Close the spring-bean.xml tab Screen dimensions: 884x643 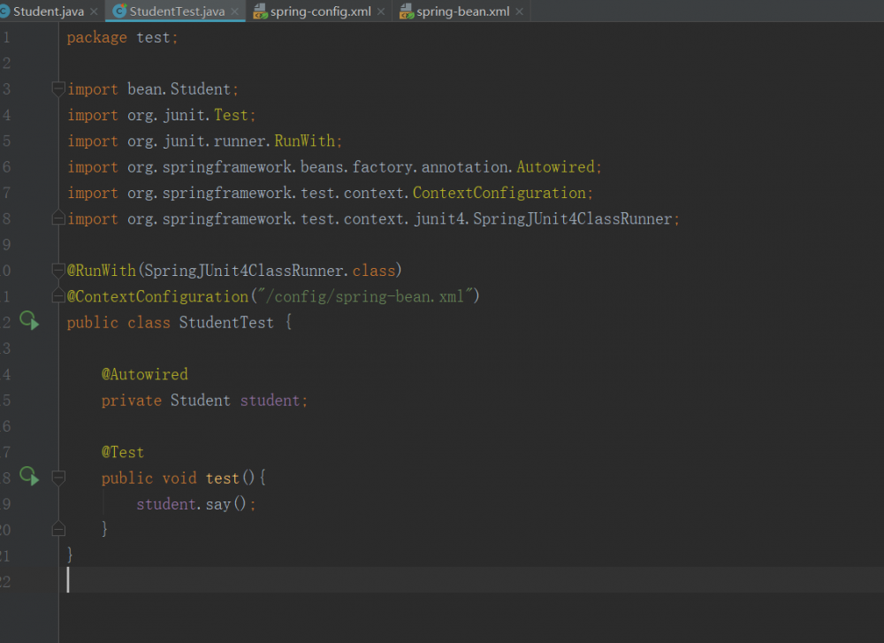pos(519,11)
